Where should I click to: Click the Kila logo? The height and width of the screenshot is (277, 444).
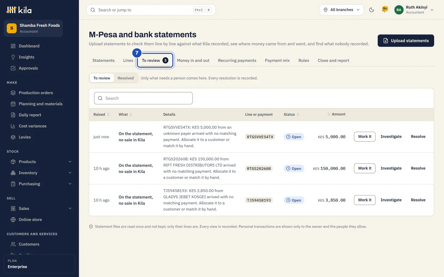point(19,10)
